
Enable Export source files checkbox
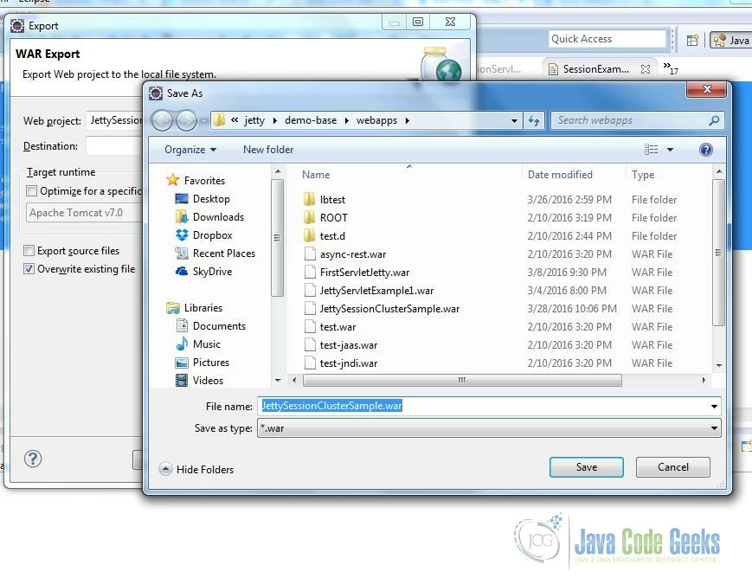[29, 250]
